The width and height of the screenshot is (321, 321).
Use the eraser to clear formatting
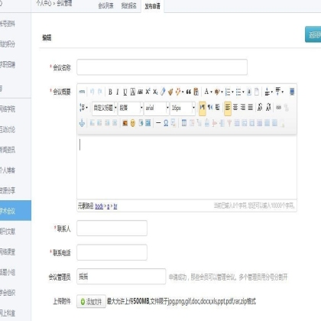[x=163, y=92]
